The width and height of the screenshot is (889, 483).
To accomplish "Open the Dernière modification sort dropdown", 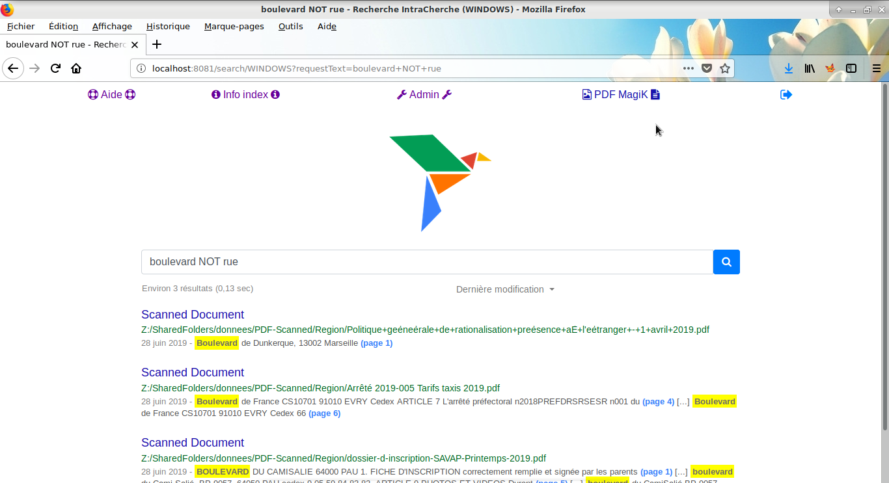I will [505, 289].
